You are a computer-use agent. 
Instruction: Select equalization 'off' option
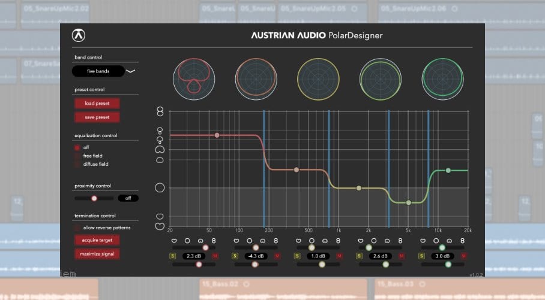pyautogui.click(x=77, y=148)
